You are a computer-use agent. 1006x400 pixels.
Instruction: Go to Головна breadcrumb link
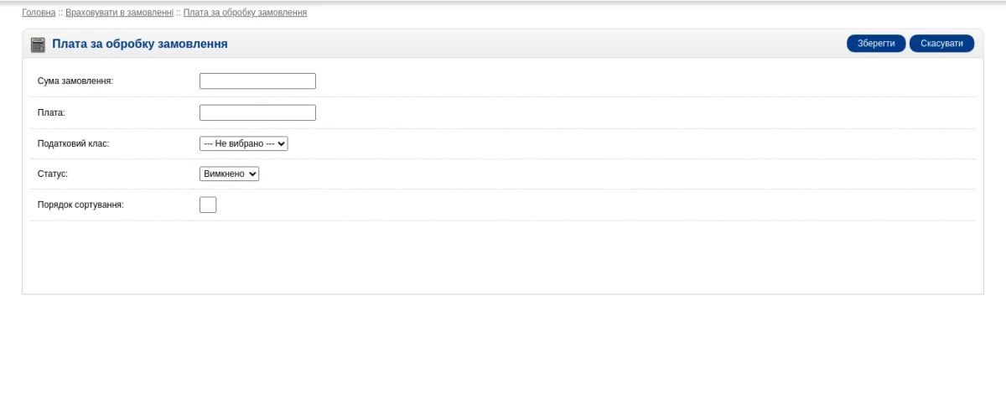(x=39, y=13)
